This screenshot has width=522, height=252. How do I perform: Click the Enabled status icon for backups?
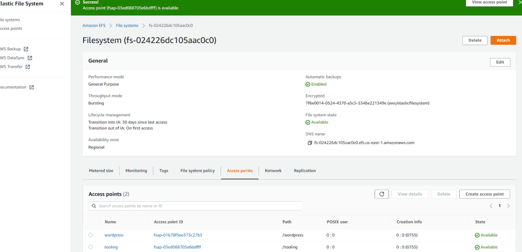coord(308,84)
